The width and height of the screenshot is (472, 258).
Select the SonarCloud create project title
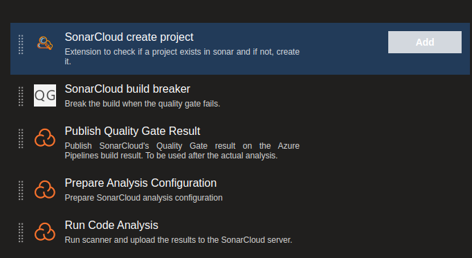(x=129, y=37)
